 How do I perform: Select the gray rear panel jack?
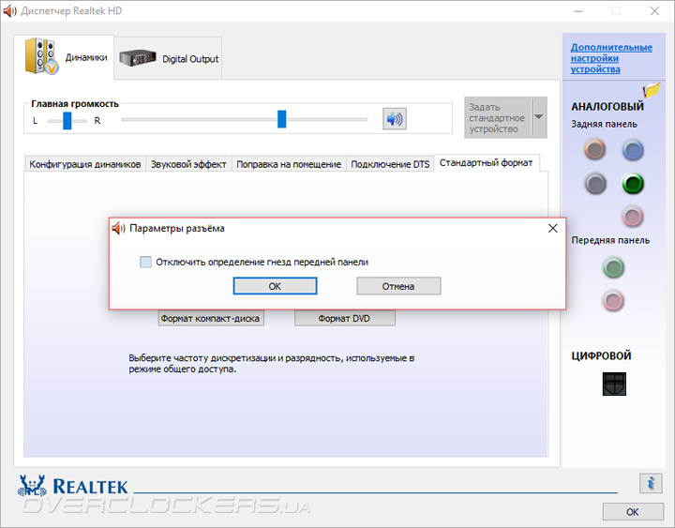coord(595,184)
